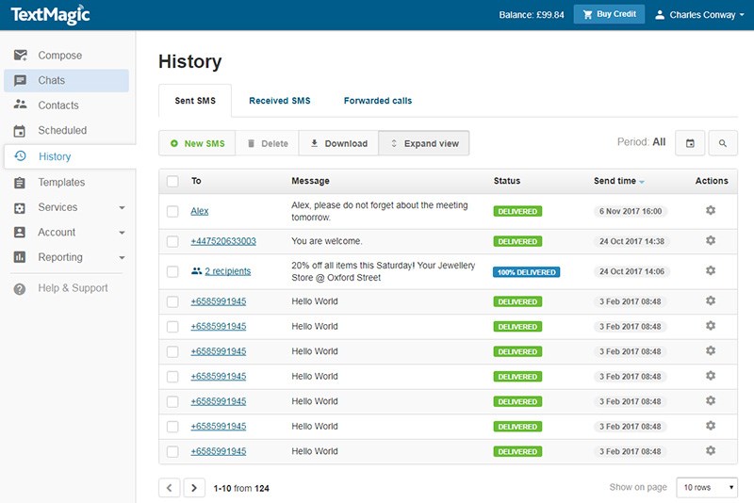The height and width of the screenshot is (503, 754).
Task: Toggle the Expand view button
Action: [x=424, y=143]
